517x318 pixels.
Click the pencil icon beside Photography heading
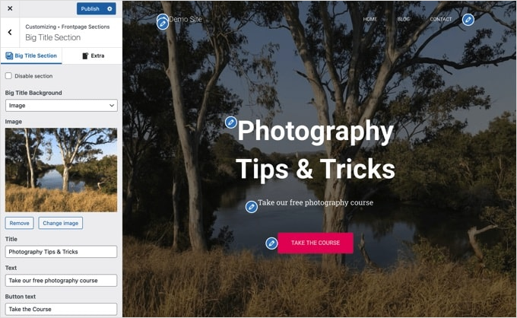(x=231, y=122)
